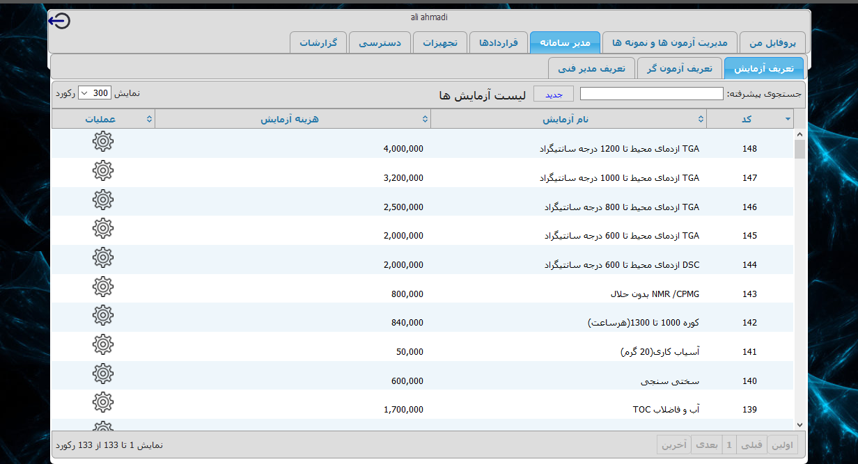Open the پروفایل من tab
This screenshot has height=464, width=858.
(x=772, y=42)
